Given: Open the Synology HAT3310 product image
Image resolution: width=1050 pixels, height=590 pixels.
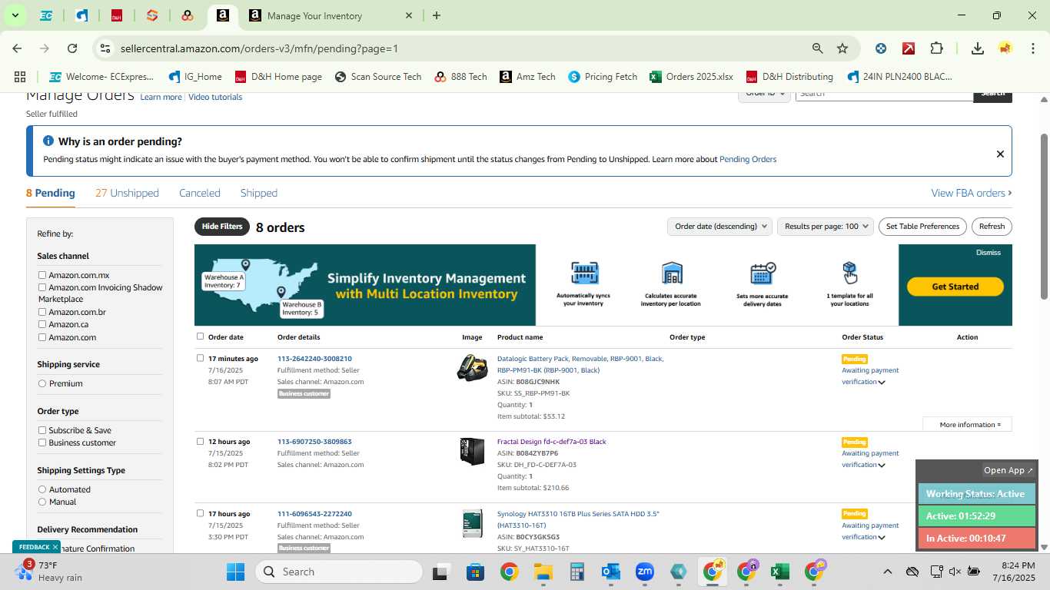Looking at the screenshot, I should point(472,523).
